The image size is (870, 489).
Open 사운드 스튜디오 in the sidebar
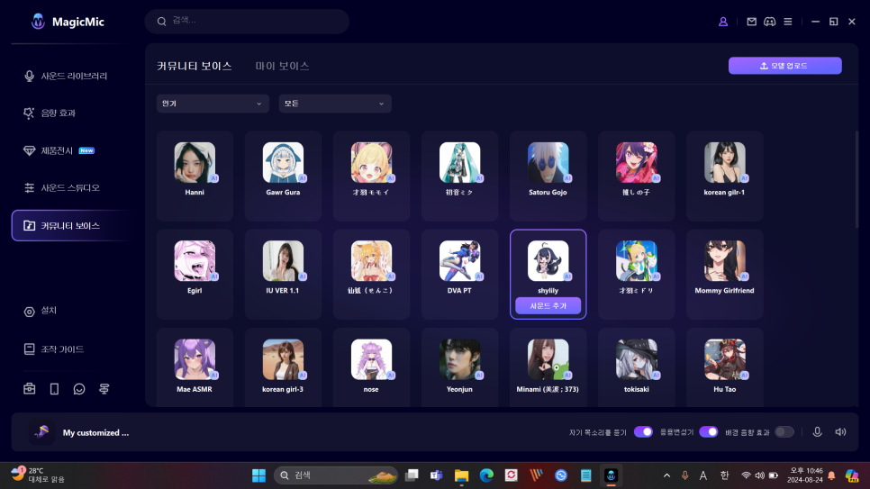point(61,188)
